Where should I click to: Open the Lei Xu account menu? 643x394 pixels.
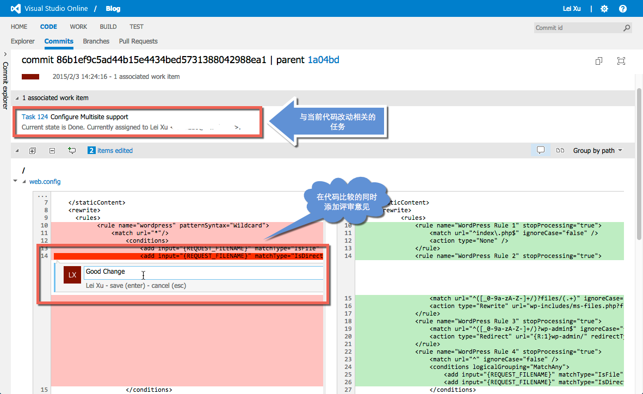(572, 9)
